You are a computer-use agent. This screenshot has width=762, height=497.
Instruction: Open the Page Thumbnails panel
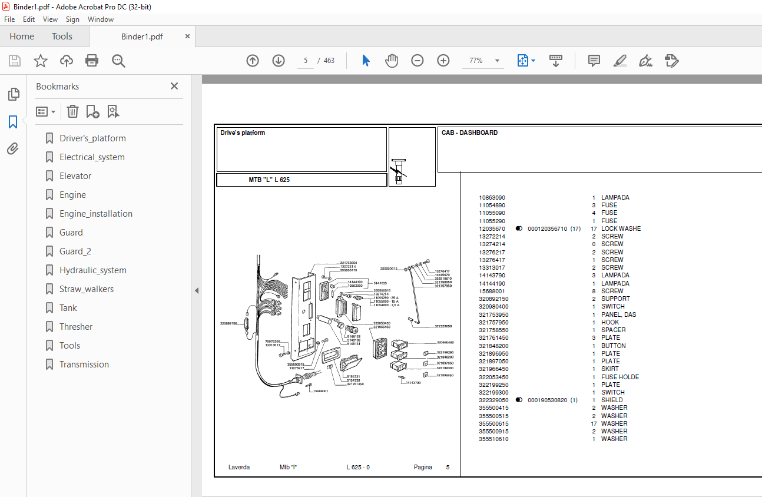pyautogui.click(x=13, y=94)
